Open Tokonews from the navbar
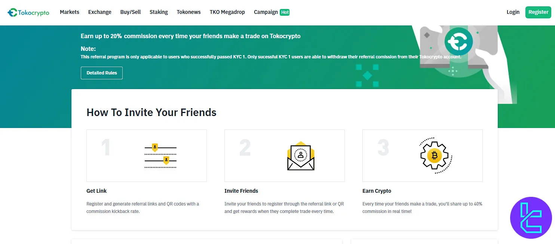Image resolution: width=555 pixels, height=244 pixels. 189,12
